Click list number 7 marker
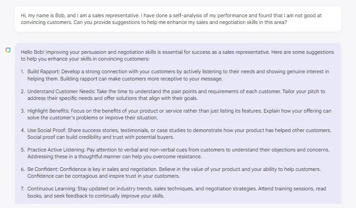 (23, 189)
